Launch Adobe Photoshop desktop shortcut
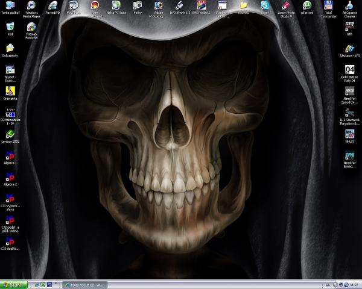Image resolution: width=362 pixels, height=289 pixels. click(x=158, y=6)
